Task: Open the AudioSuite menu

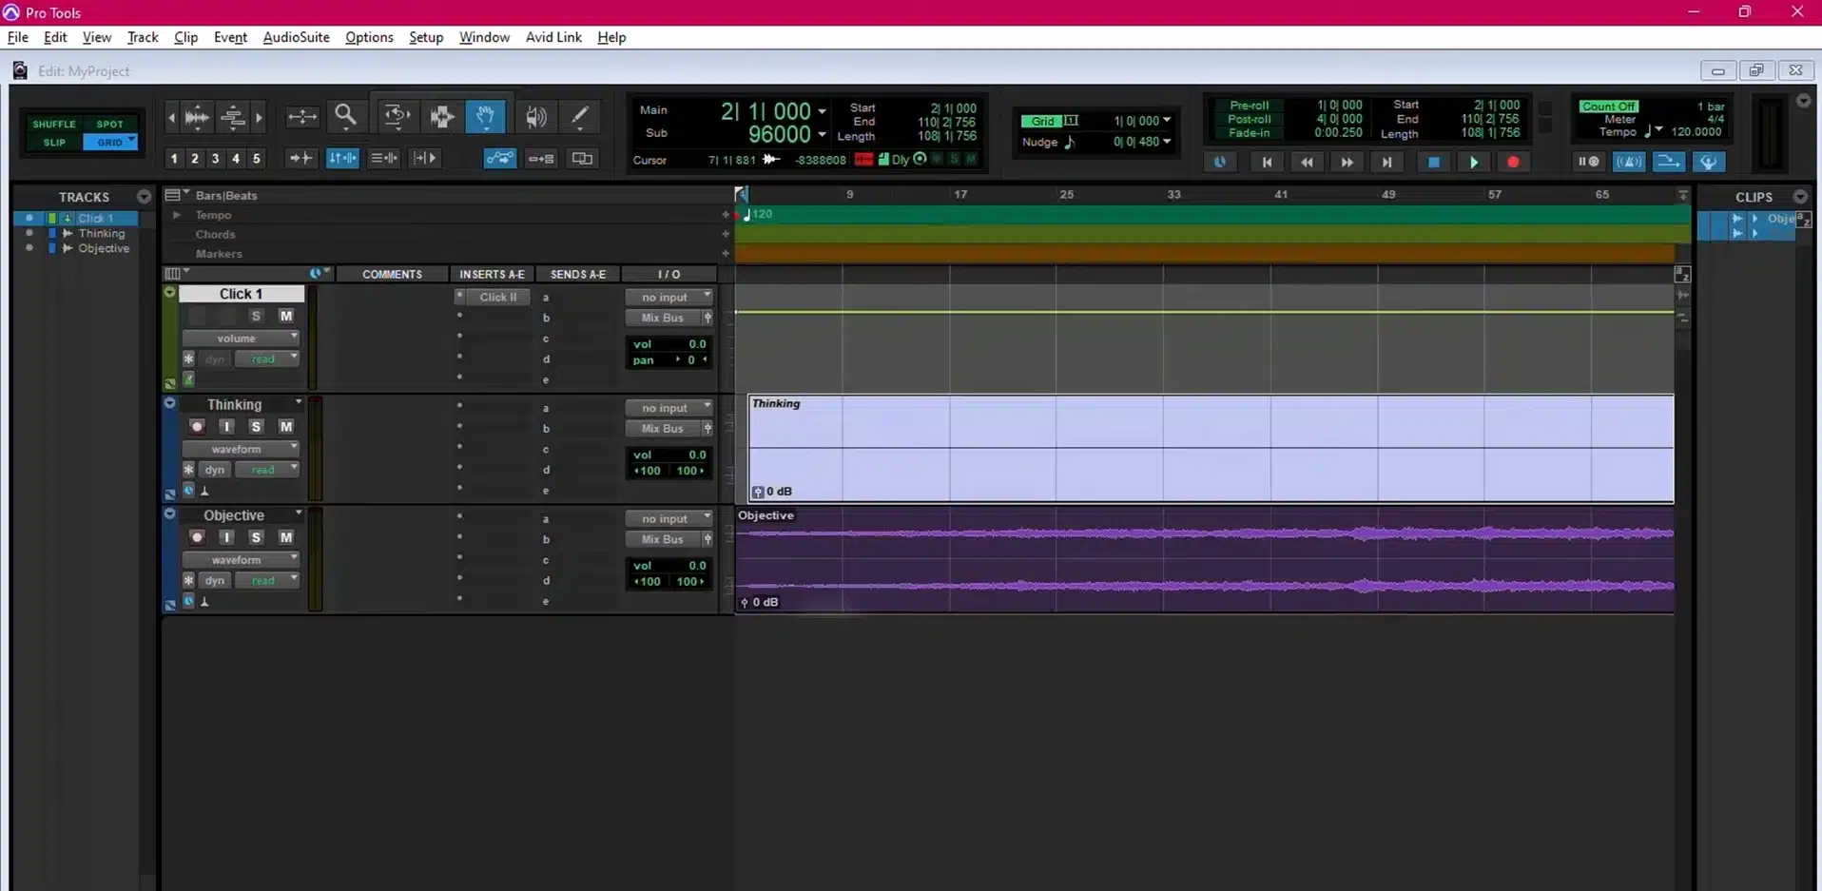Action: [x=296, y=37]
